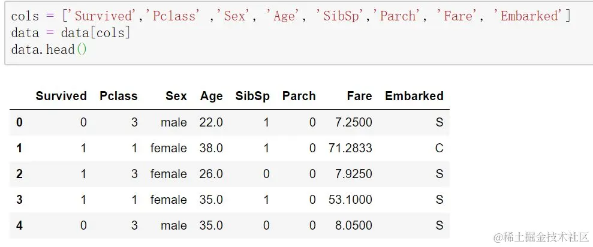The width and height of the screenshot is (593, 247).
Task: Click the Age column header
Action: click(211, 96)
